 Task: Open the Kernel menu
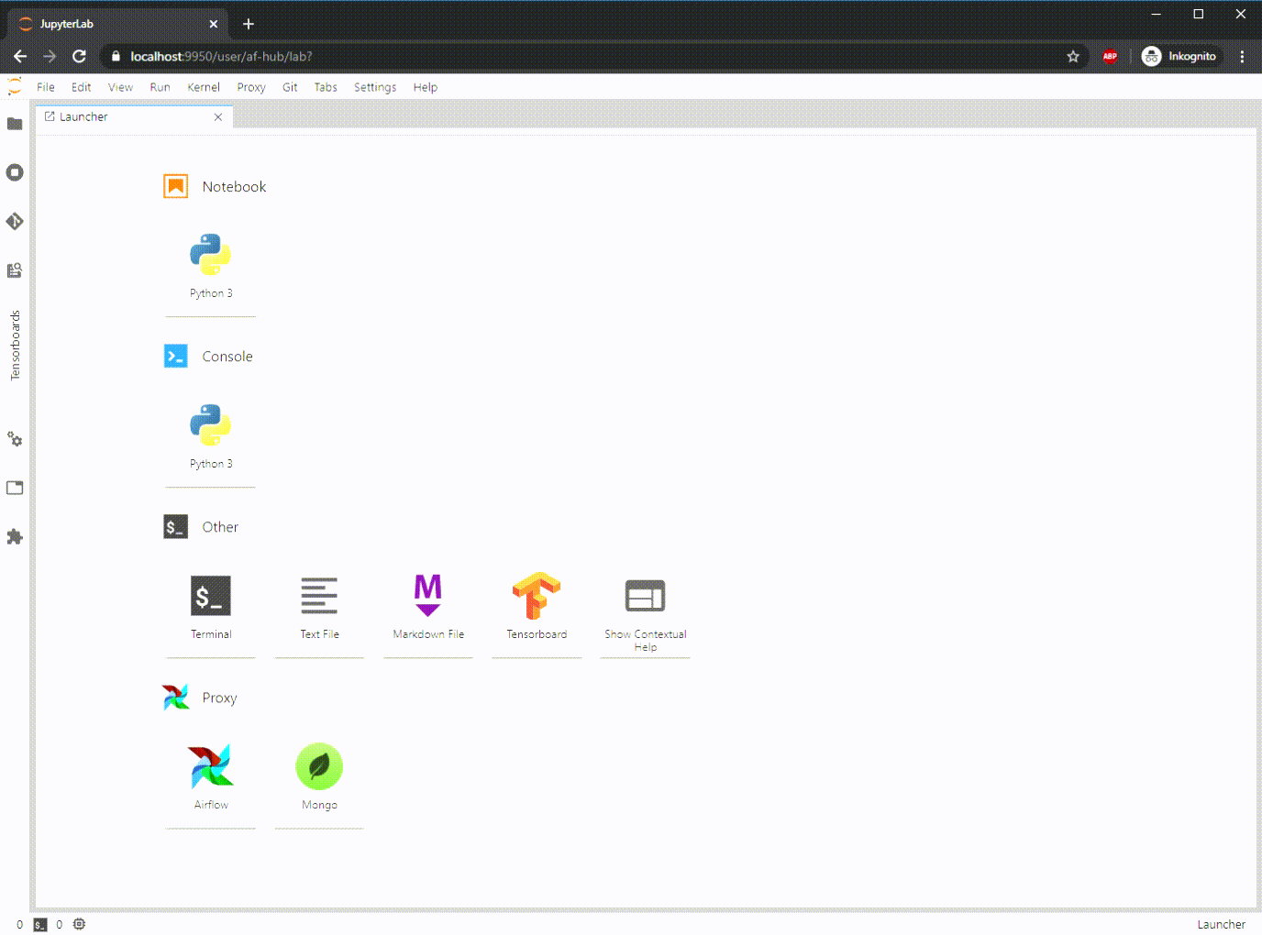click(x=203, y=87)
